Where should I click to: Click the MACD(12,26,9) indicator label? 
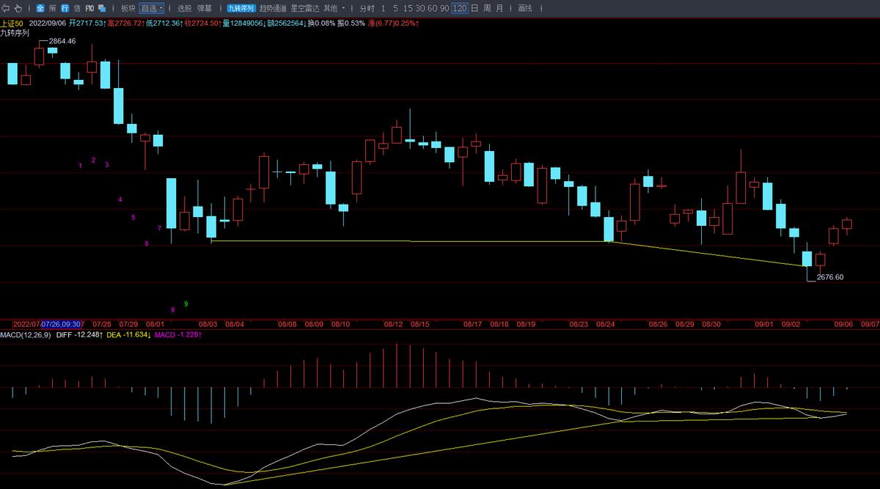26,335
